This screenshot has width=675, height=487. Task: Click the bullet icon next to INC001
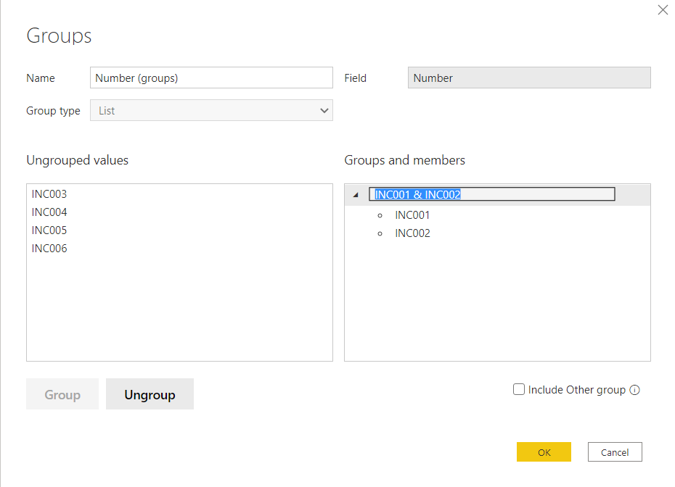pos(380,215)
